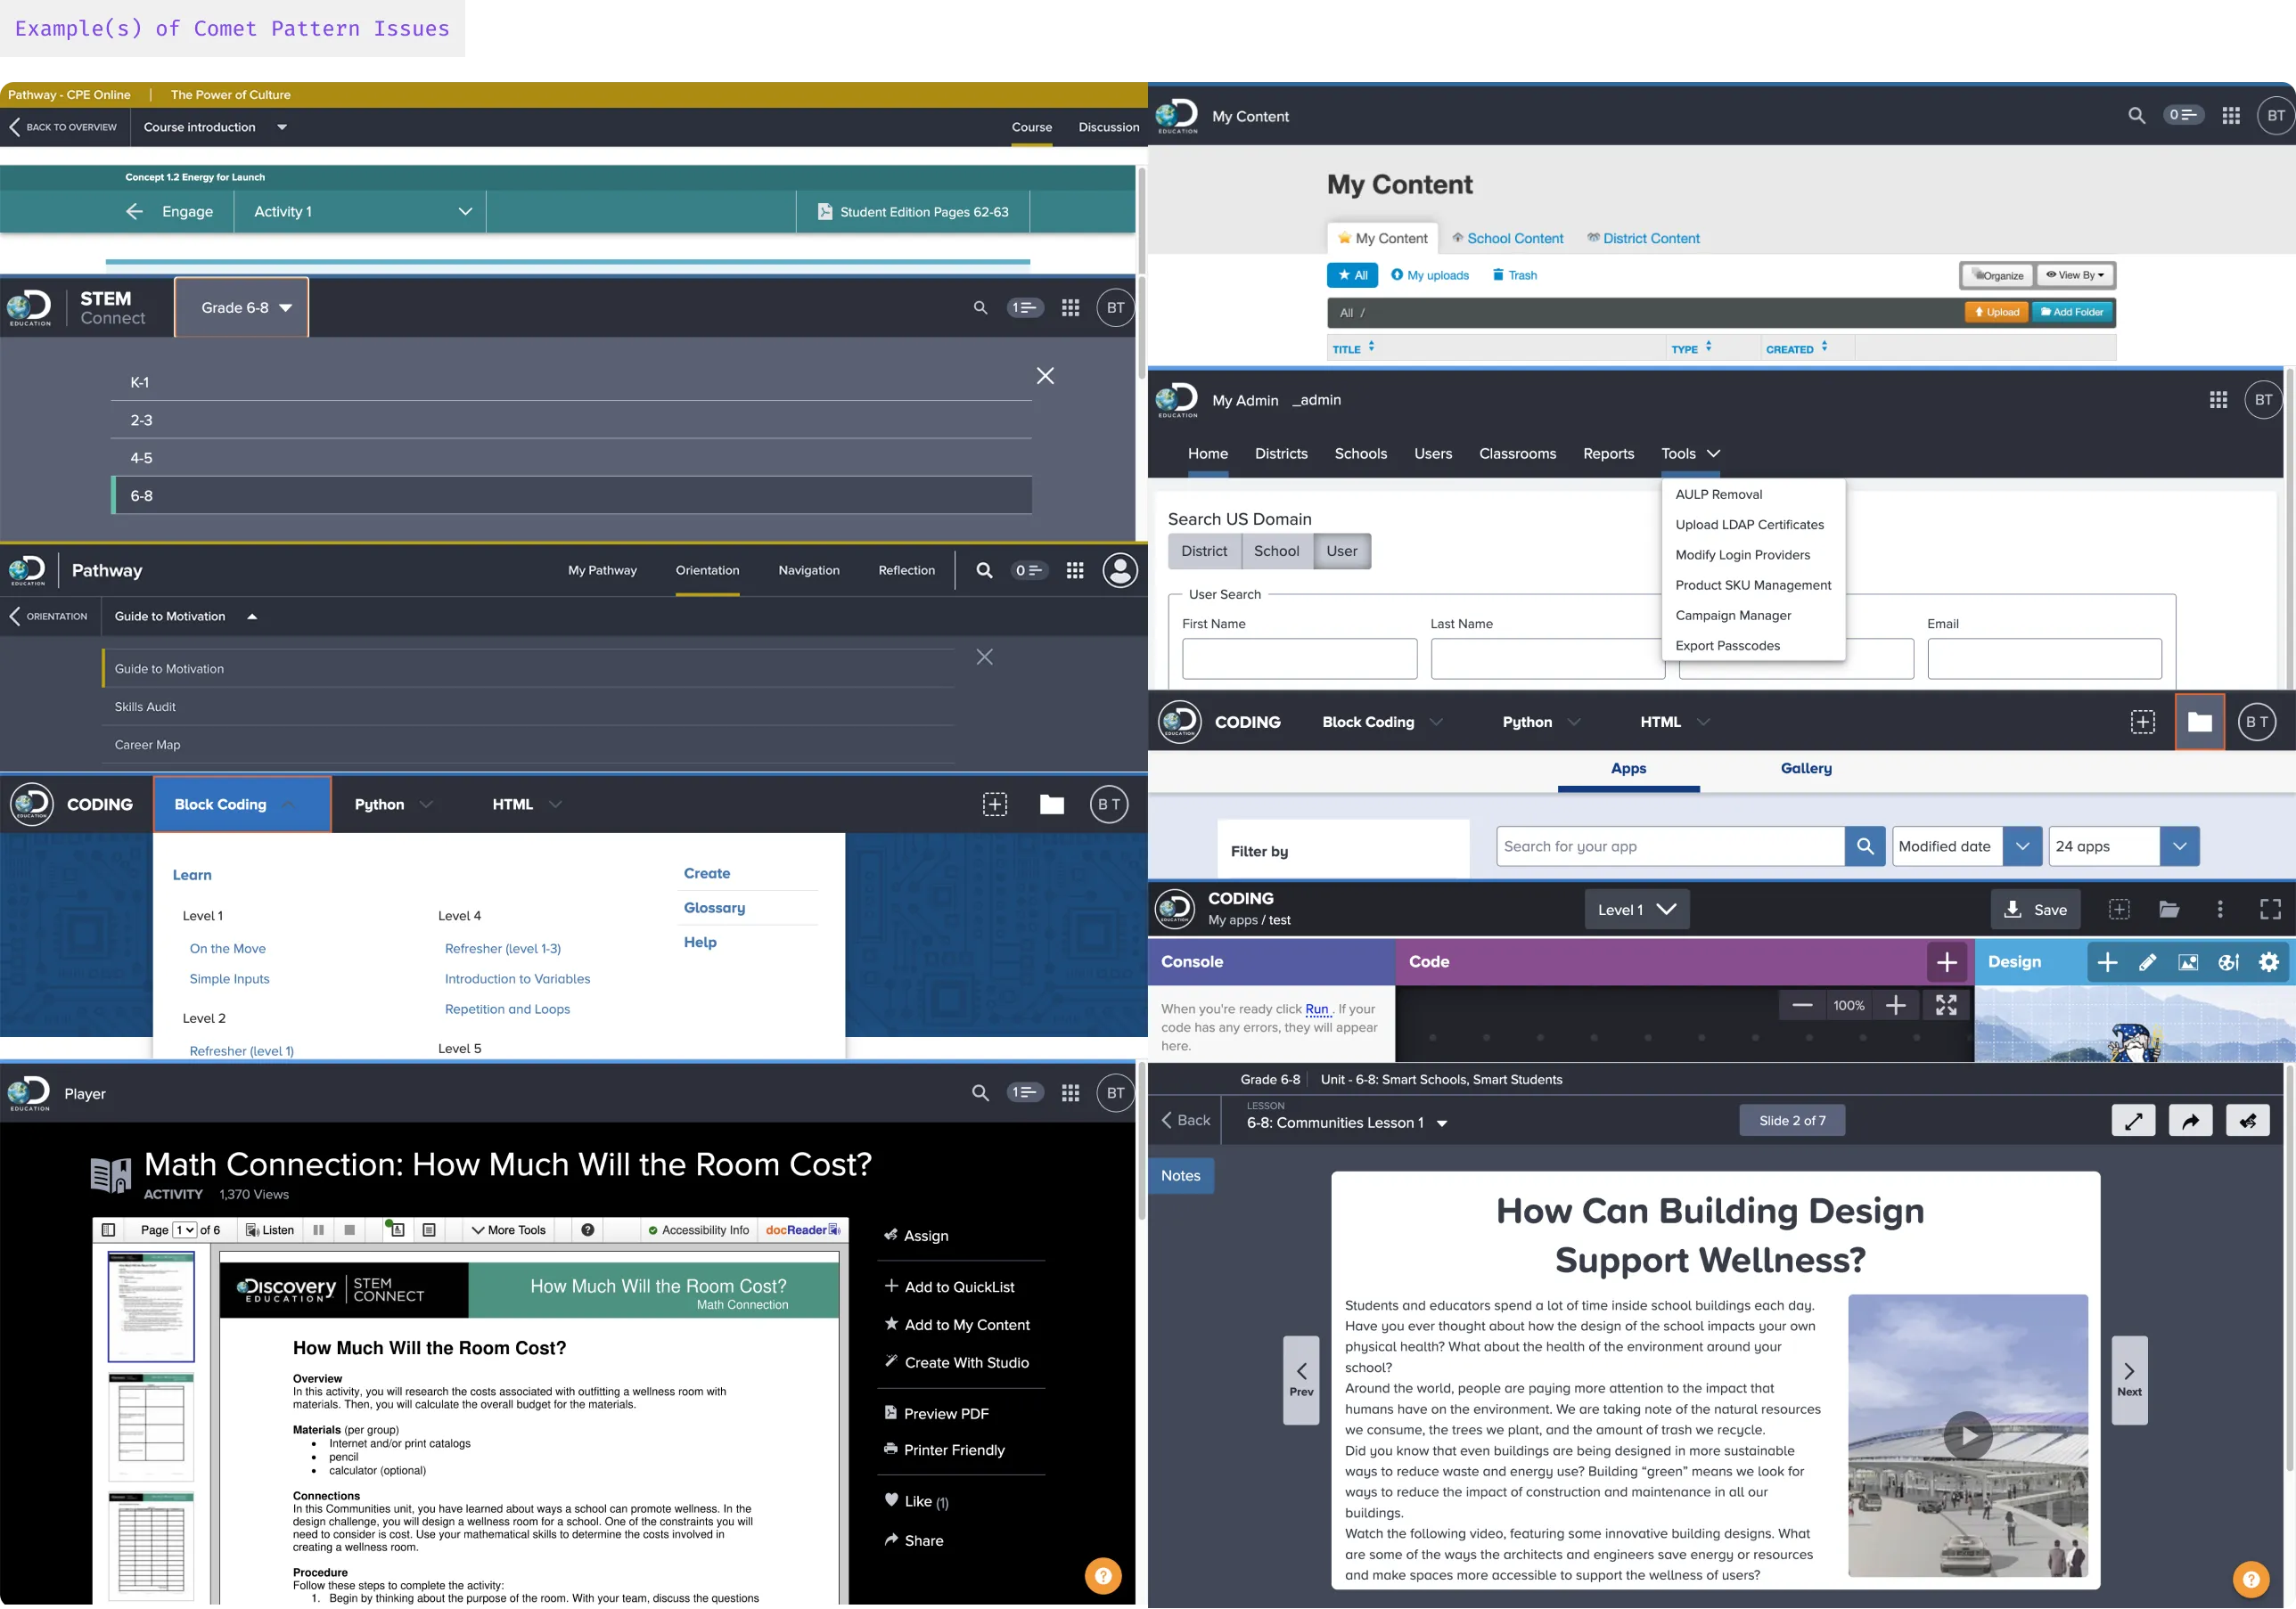Click the orange Upload button
The image size is (2296, 1609).
tap(1996, 312)
